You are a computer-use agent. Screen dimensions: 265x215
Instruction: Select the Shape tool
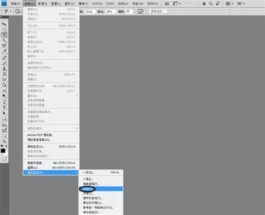click(4, 119)
